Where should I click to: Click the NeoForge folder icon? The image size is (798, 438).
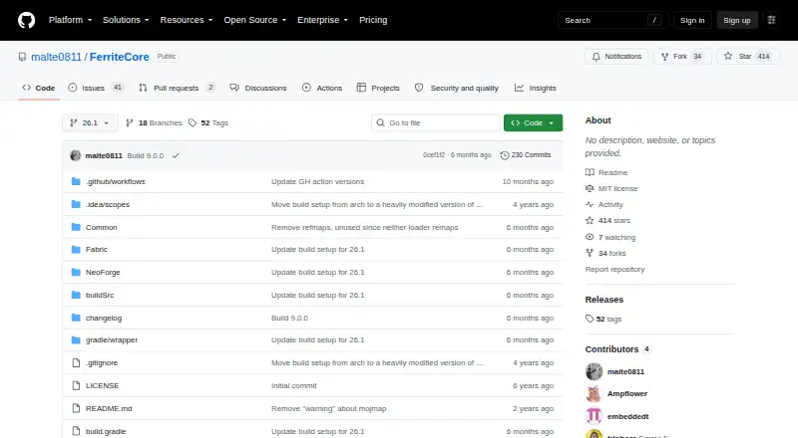click(76, 273)
